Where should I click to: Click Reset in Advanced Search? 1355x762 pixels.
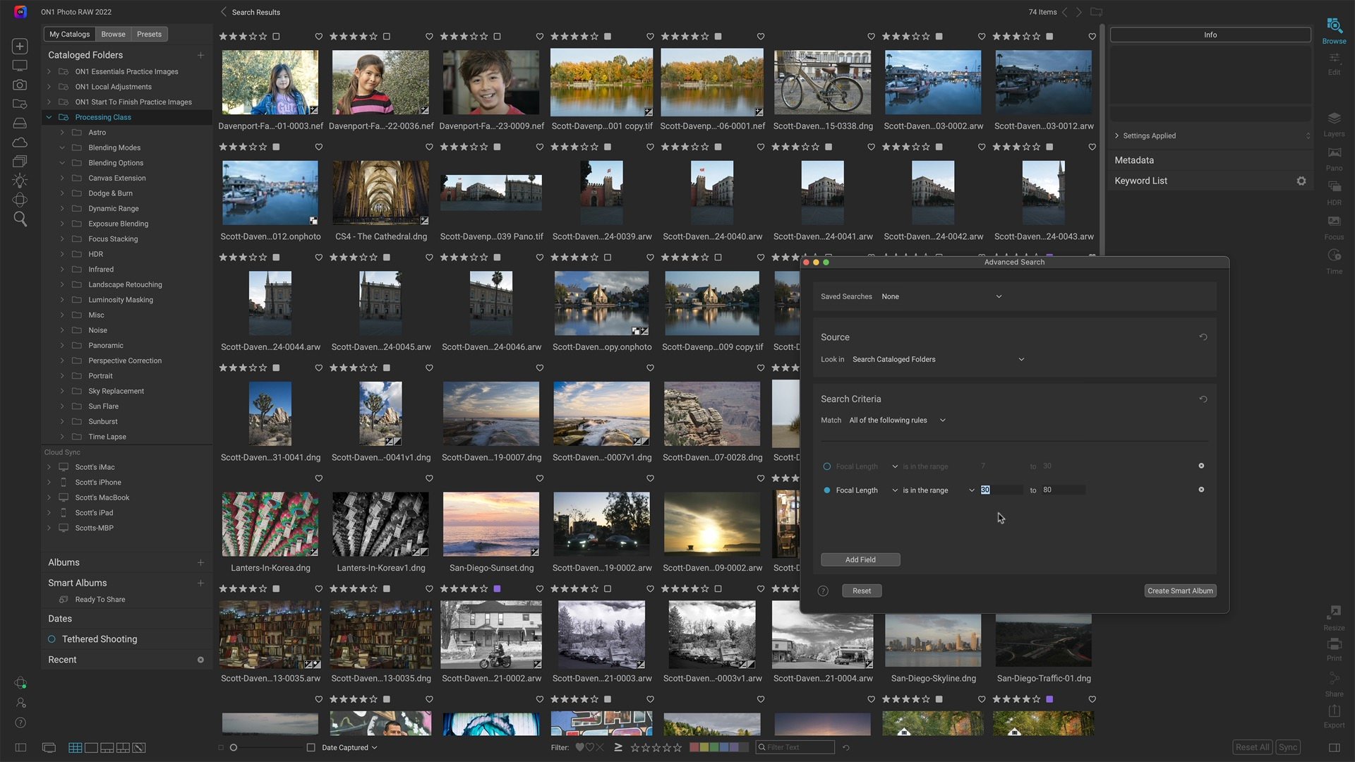[861, 591]
